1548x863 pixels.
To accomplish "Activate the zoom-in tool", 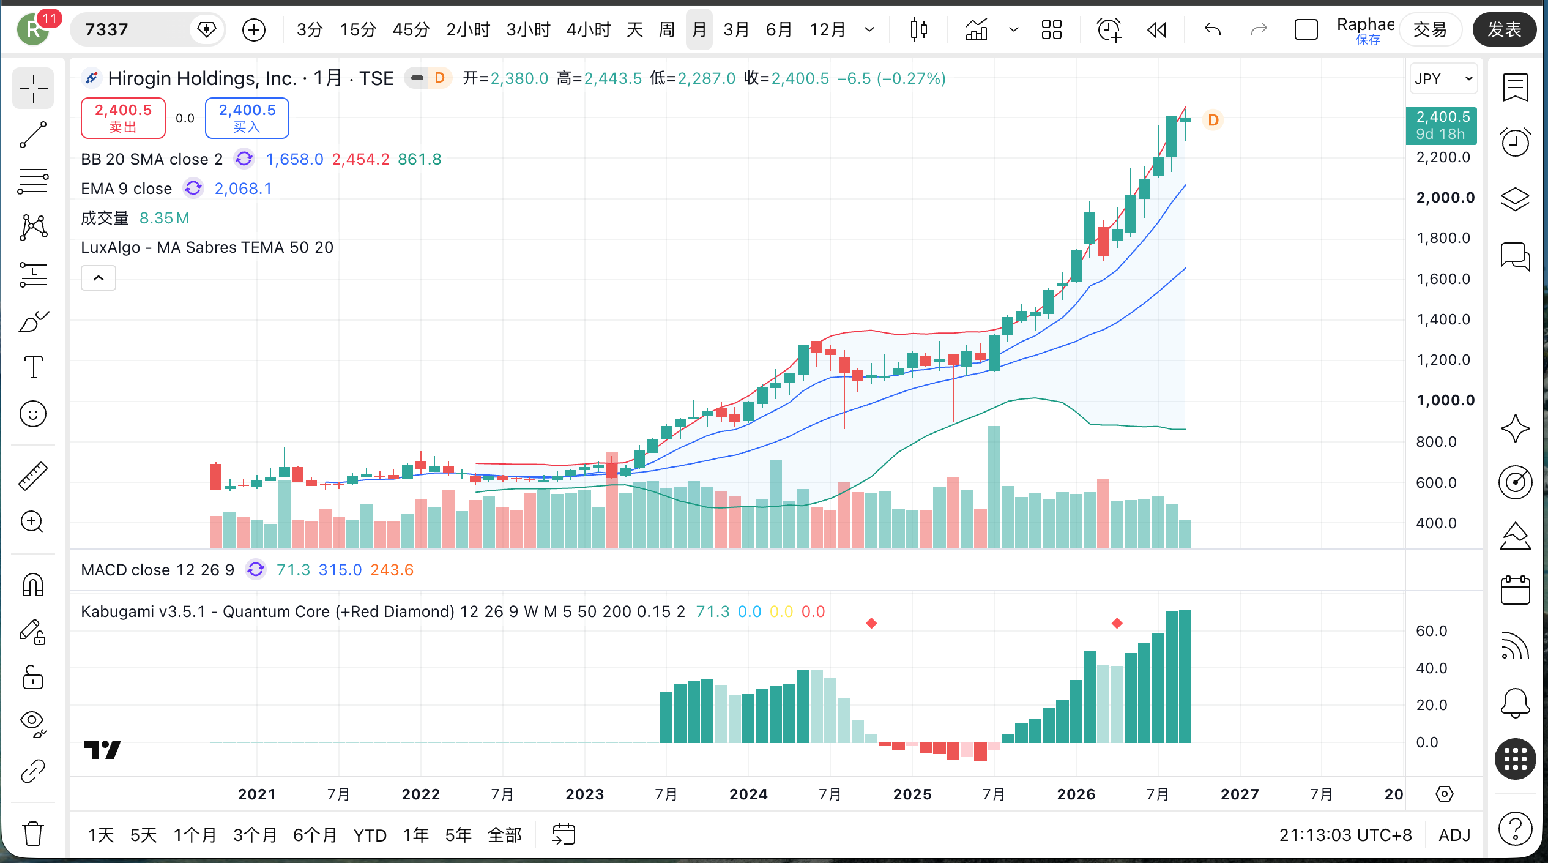I will pyautogui.click(x=33, y=522).
